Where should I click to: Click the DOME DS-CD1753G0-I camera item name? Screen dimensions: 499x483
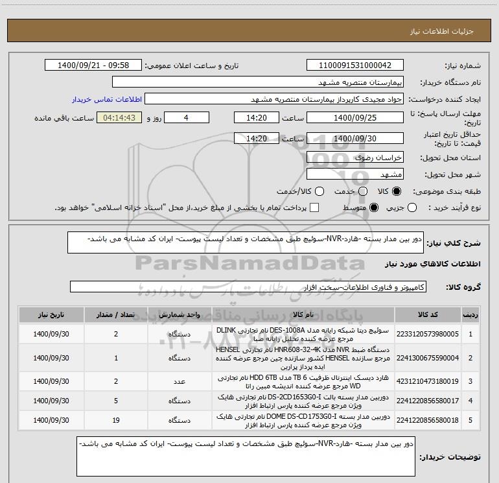(303, 421)
